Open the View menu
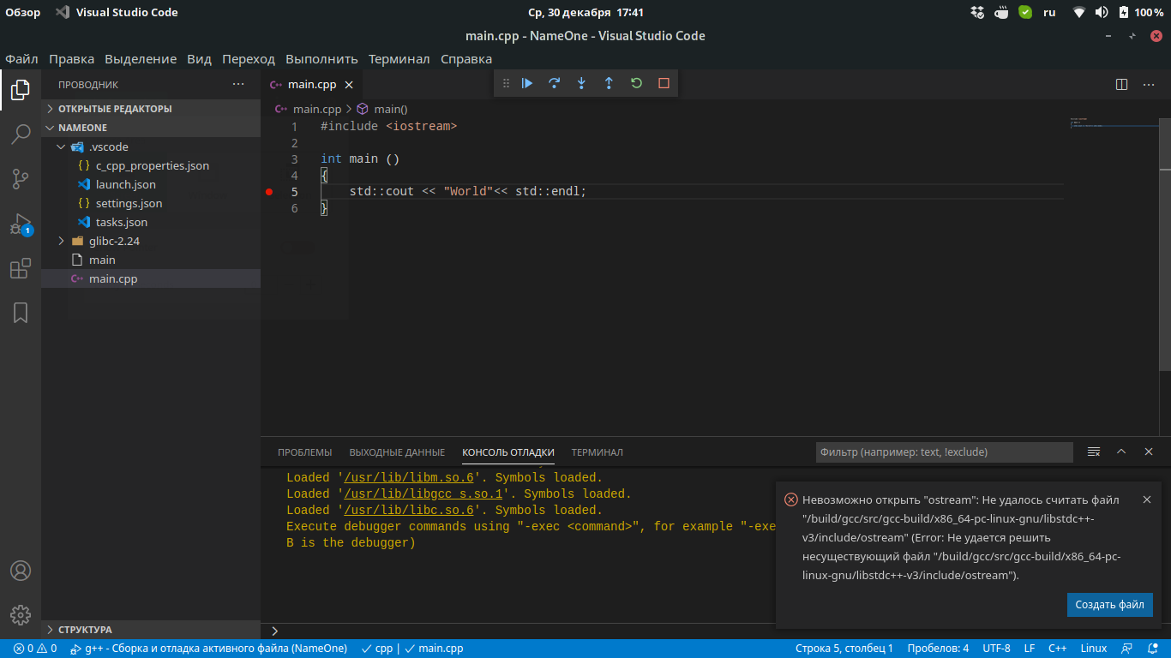 pos(199,59)
